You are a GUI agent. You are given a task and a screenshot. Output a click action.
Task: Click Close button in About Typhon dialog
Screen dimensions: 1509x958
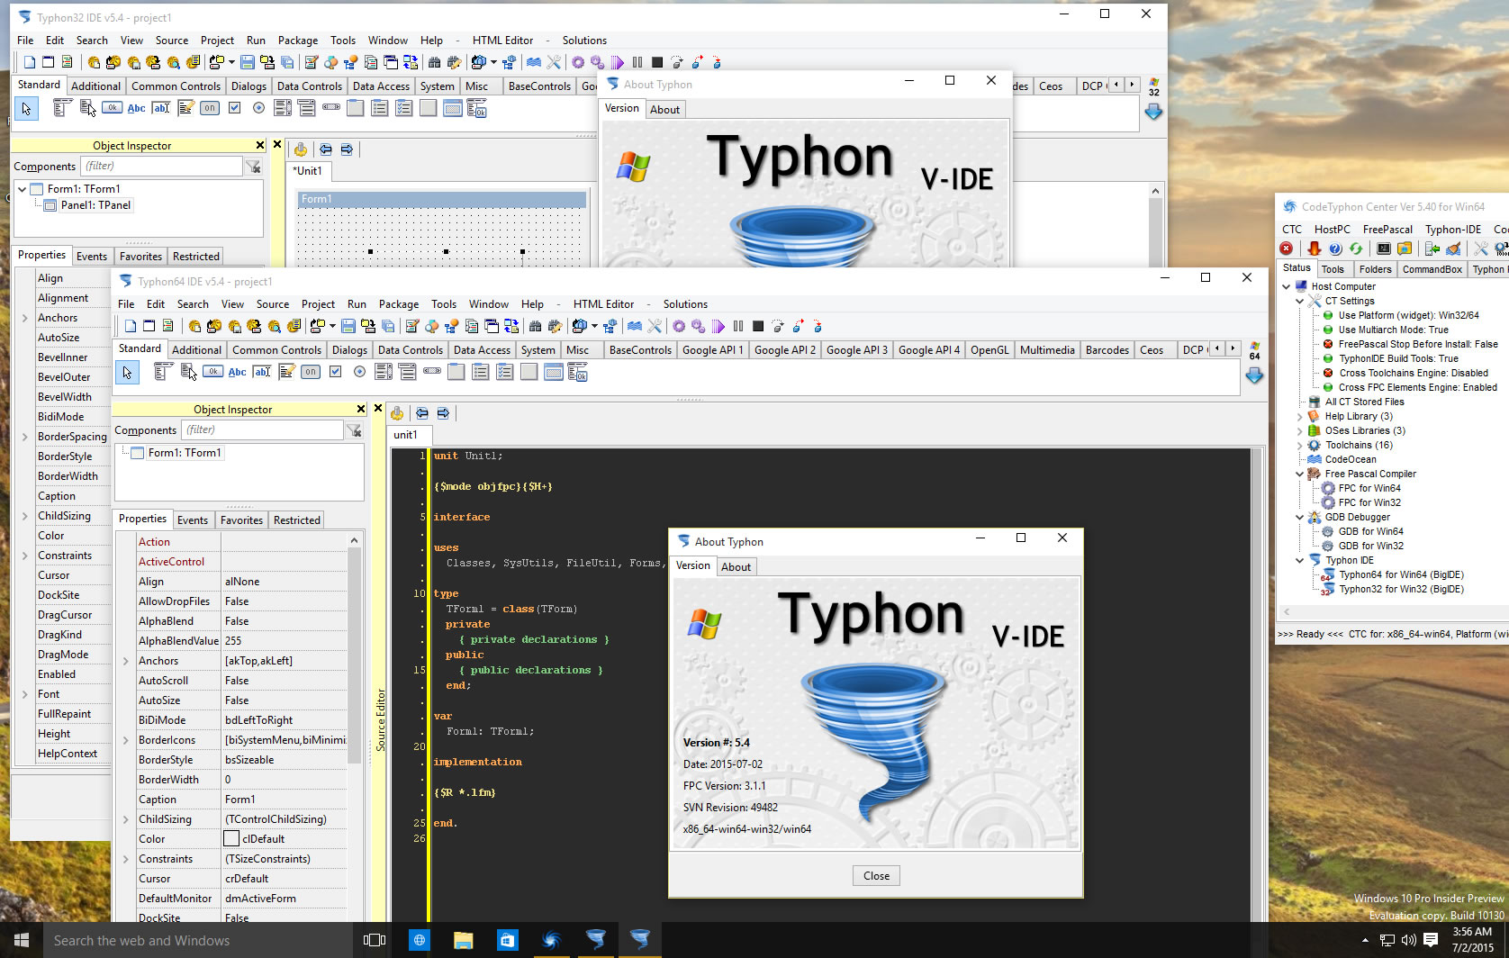[876, 876]
